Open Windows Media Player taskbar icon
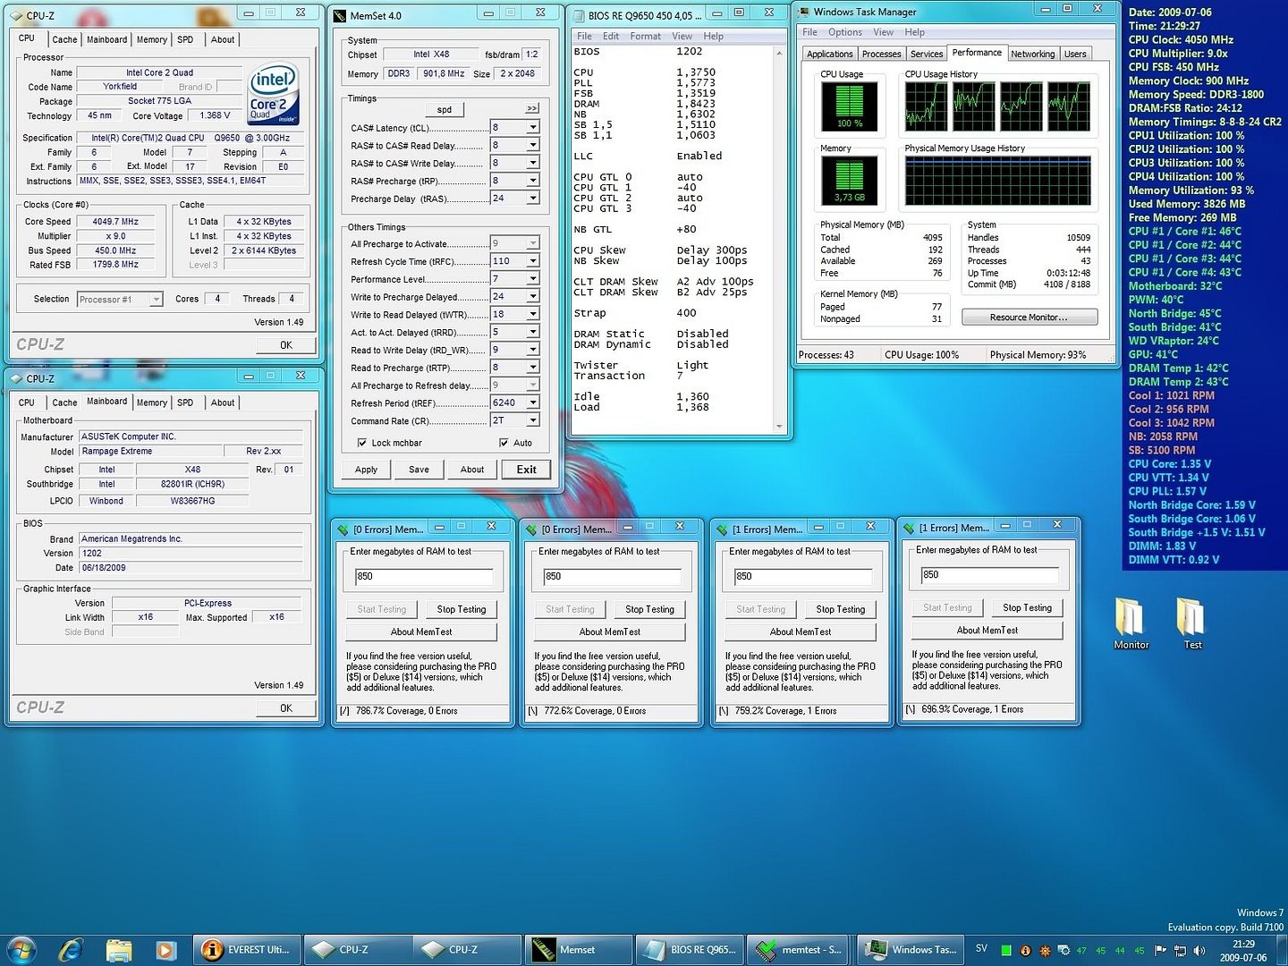This screenshot has width=1288, height=966. (165, 949)
